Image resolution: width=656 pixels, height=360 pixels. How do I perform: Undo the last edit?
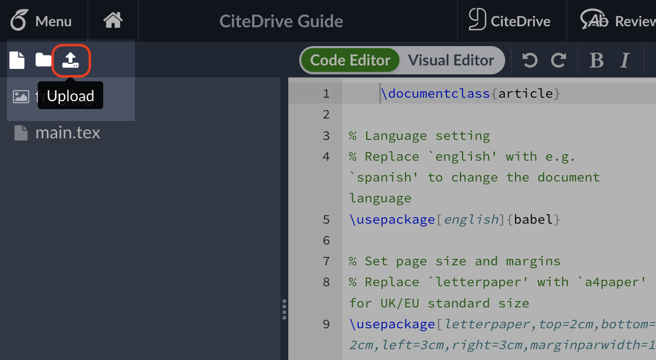530,60
